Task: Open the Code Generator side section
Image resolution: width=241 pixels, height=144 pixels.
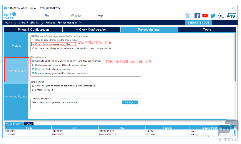Action: pyautogui.click(x=16, y=71)
